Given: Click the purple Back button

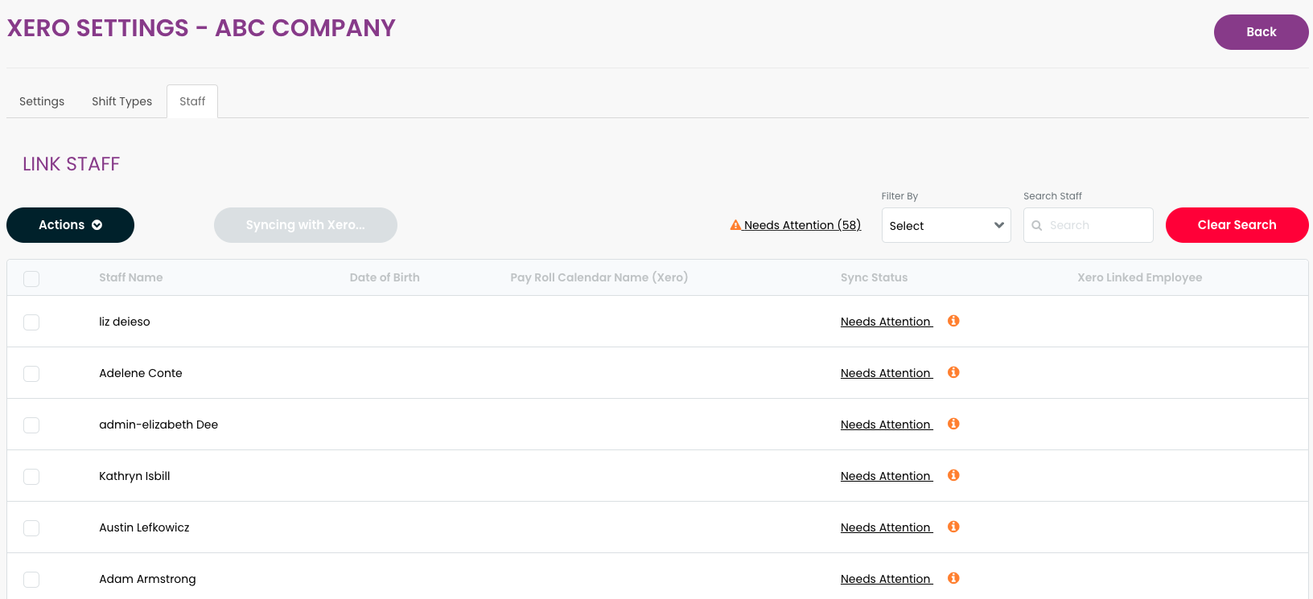Looking at the screenshot, I should (x=1261, y=32).
